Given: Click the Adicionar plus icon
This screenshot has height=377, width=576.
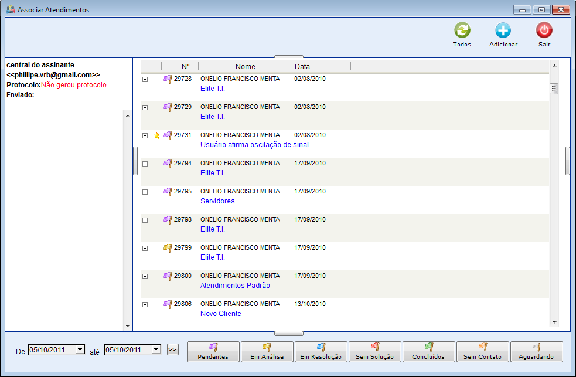Looking at the screenshot, I should [x=503, y=31].
